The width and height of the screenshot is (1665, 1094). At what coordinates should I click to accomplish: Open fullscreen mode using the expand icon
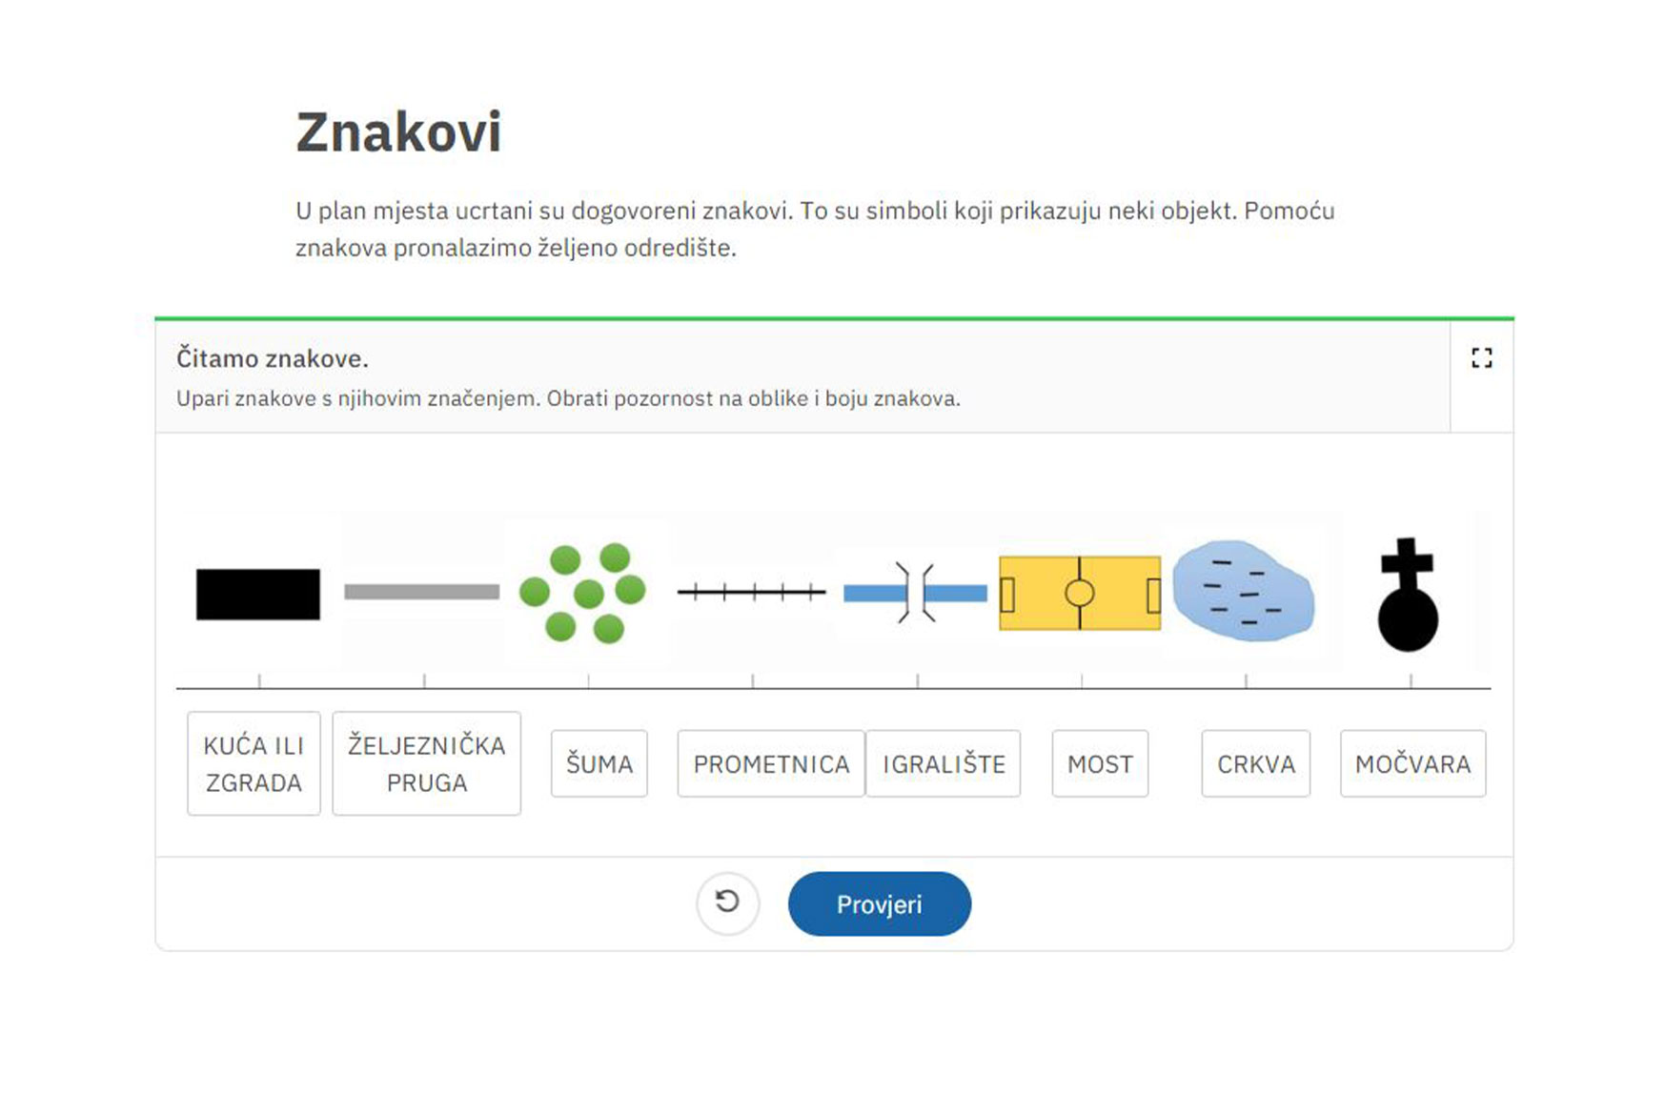click(1481, 358)
